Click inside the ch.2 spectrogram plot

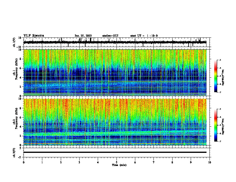coord(115,122)
